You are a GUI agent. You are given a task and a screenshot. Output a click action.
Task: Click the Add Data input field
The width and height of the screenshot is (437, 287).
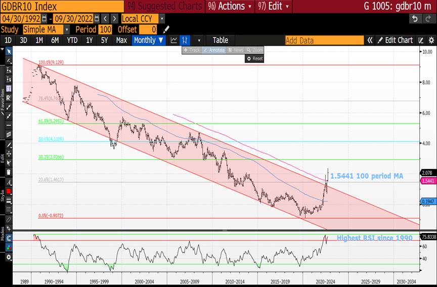coord(324,40)
